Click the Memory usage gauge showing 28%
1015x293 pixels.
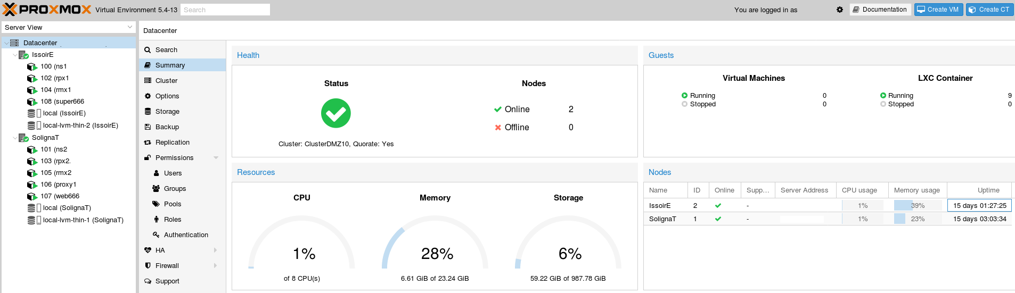435,243
